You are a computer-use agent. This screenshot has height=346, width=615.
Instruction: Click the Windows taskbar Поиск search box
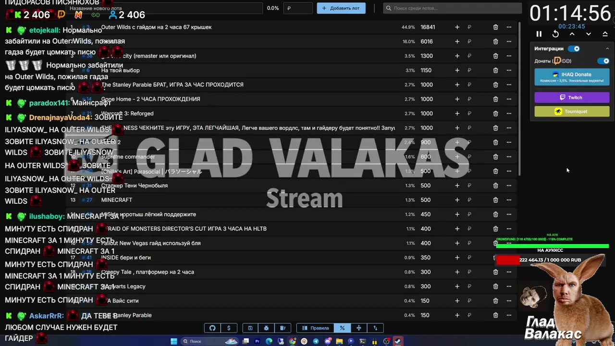click(x=209, y=341)
